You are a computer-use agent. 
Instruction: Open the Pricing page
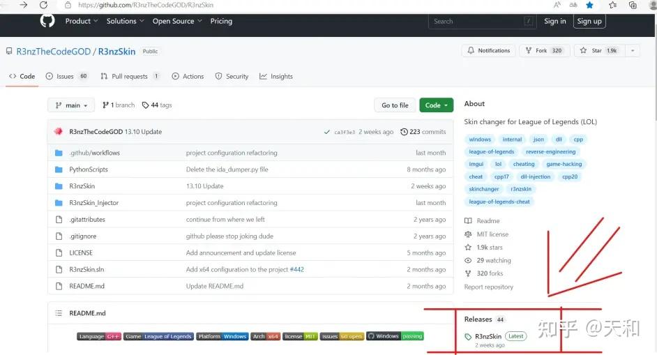click(221, 21)
